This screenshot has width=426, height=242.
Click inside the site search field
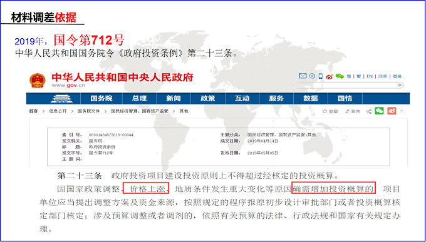[346, 85]
